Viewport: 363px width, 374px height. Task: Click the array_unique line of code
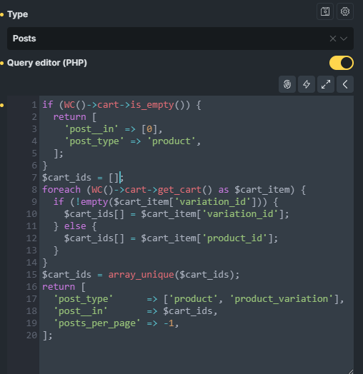coord(141,275)
